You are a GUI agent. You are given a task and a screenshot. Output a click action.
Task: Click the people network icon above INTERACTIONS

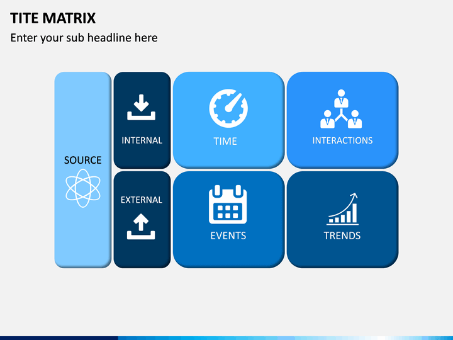(341, 109)
